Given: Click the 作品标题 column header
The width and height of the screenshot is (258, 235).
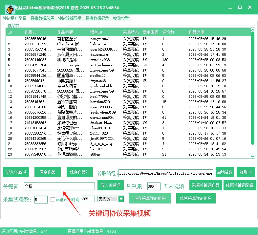Looking at the screenshot, I should pyautogui.click(x=65, y=32).
